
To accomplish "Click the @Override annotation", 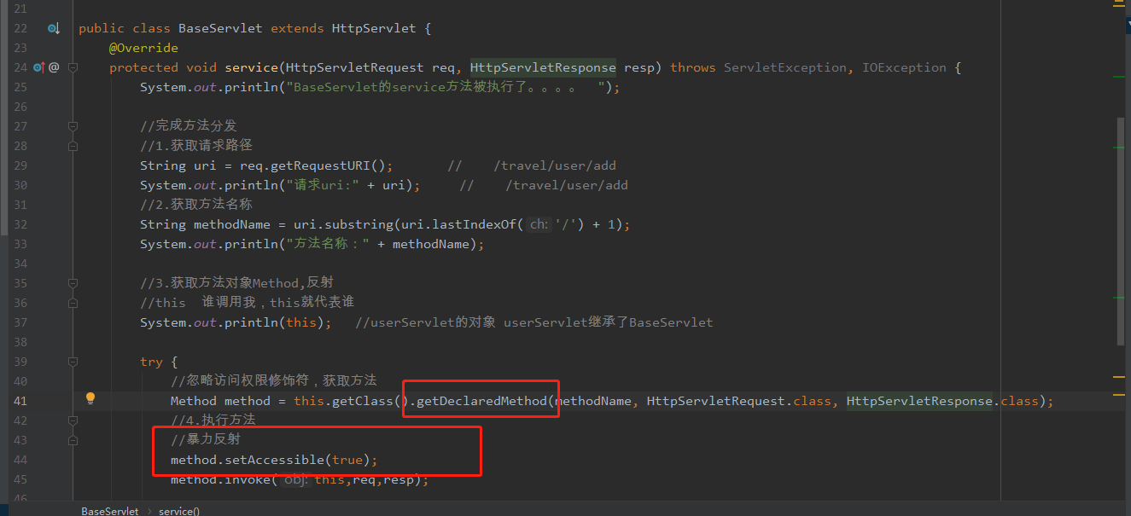I will (x=143, y=48).
